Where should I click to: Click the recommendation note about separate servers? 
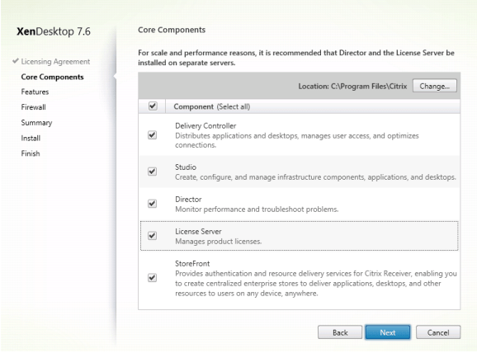coord(296,58)
